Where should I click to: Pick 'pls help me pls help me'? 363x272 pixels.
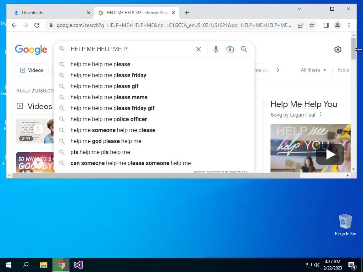(x=154, y=152)
